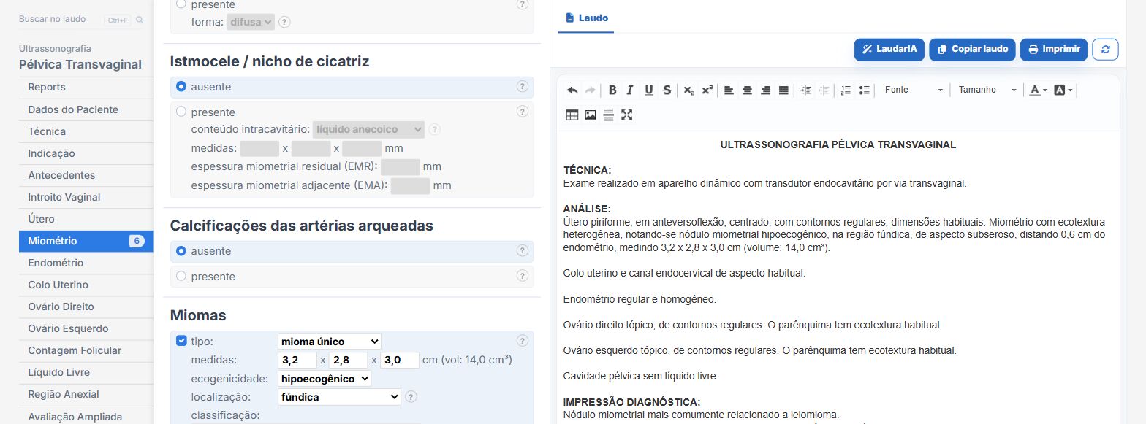The height and width of the screenshot is (424, 1146).
Task: Insert a table in the report
Action: (x=572, y=115)
